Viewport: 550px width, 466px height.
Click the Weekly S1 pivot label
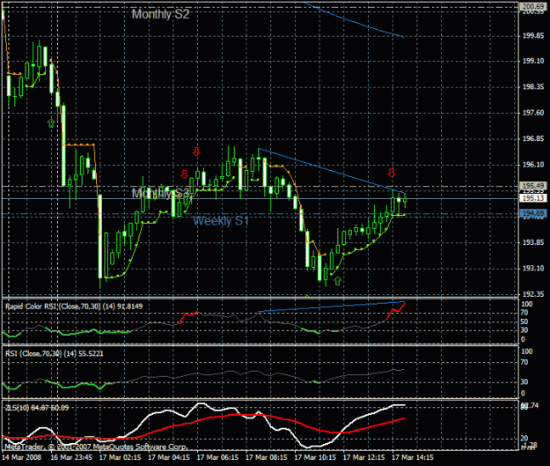coord(221,221)
